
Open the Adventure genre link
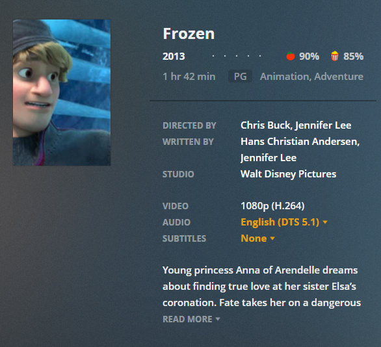(x=339, y=77)
